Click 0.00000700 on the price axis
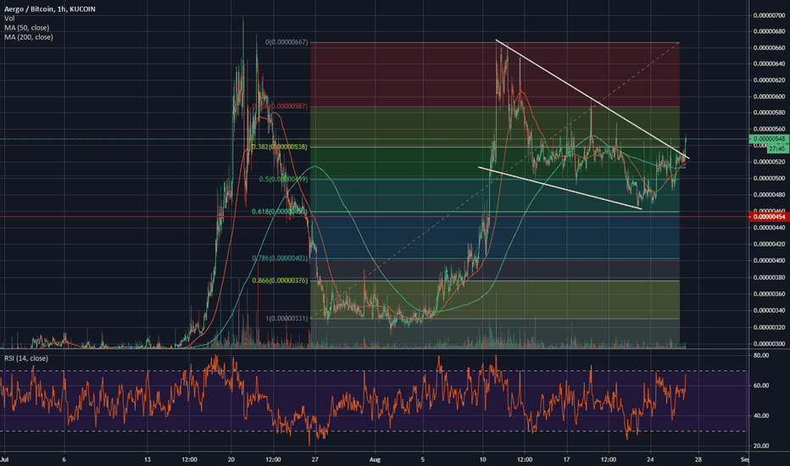Screen dimensions: 790x466 point(770,15)
